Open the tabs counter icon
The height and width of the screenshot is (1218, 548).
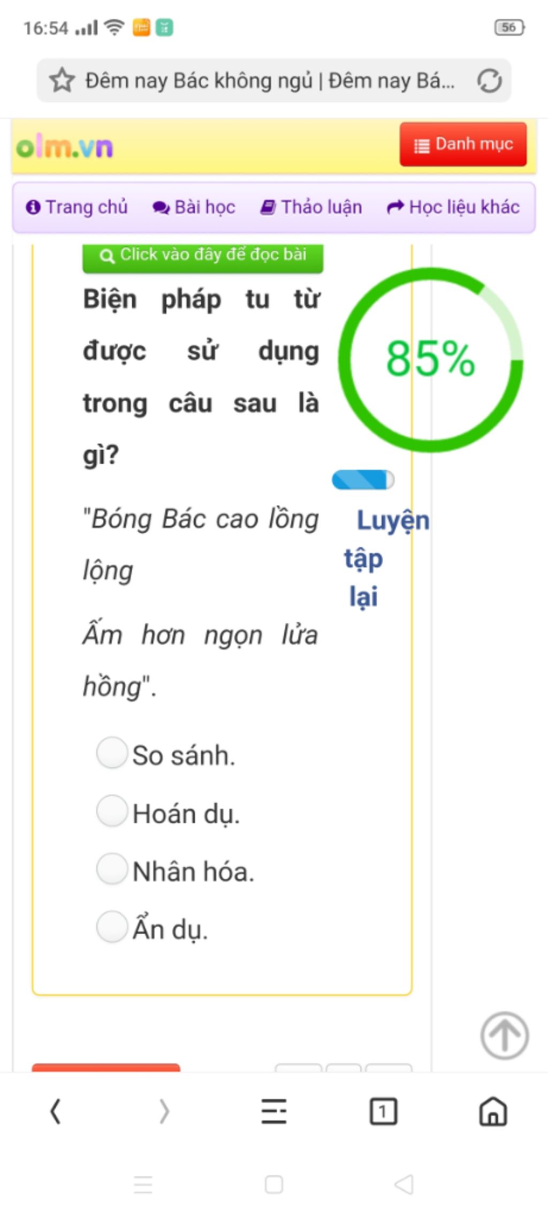click(x=383, y=1111)
